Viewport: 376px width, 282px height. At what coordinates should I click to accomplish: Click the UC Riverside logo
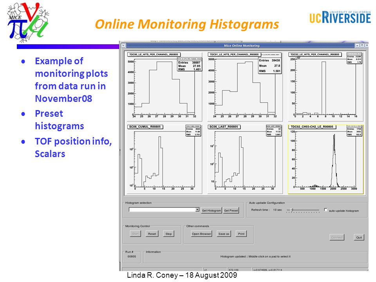pyautogui.click(x=340, y=17)
